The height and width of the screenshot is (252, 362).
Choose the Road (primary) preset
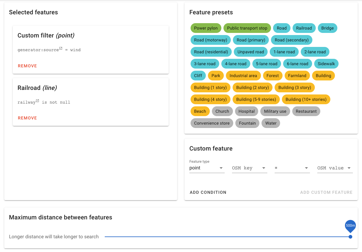click(x=251, y=40)
